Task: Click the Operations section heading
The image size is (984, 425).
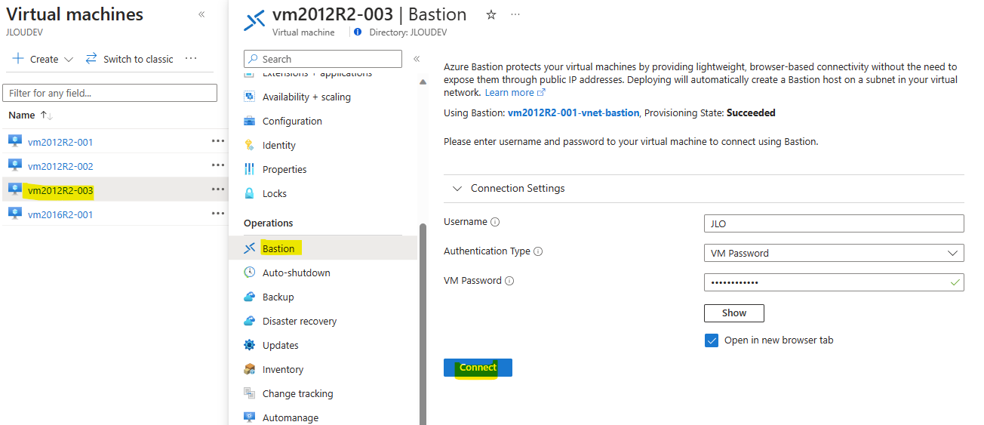Action: pyautogui.click(x=269, y=223)
